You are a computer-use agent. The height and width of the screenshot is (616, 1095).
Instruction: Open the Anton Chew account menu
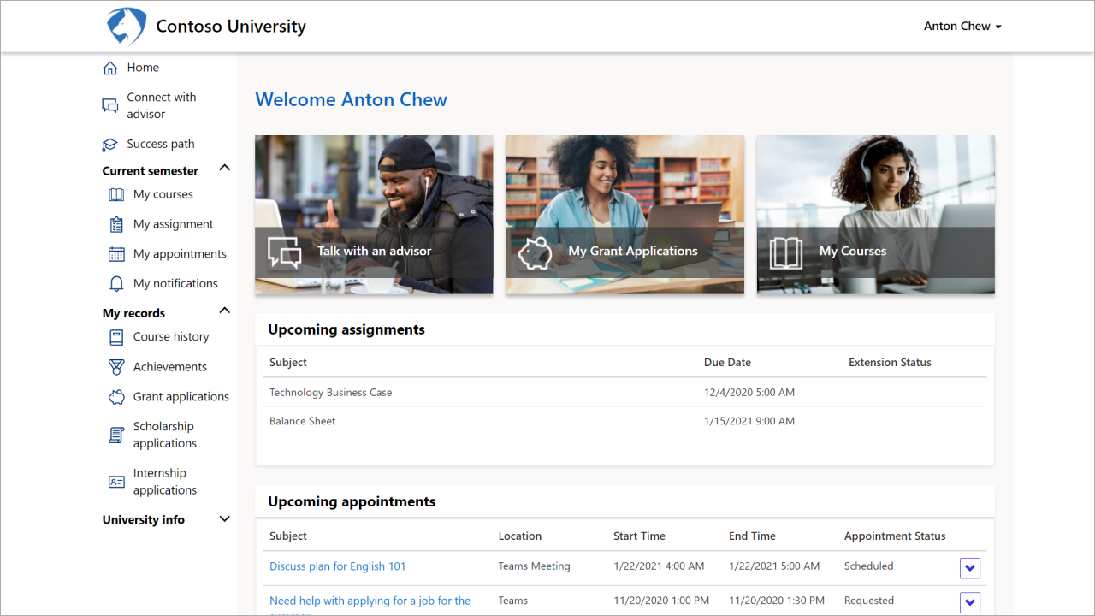click(x=962, y=26)
